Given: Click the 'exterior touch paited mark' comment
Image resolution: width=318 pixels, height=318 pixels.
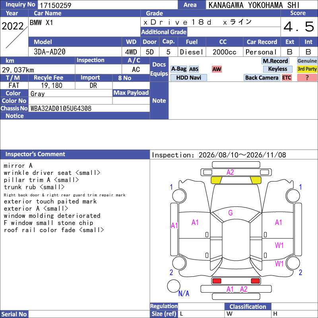Looking at the screenshot, I should [x=50, y=202].
